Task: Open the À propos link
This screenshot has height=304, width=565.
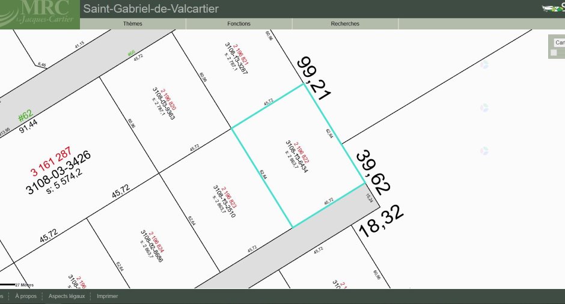Action: (26, 296)
